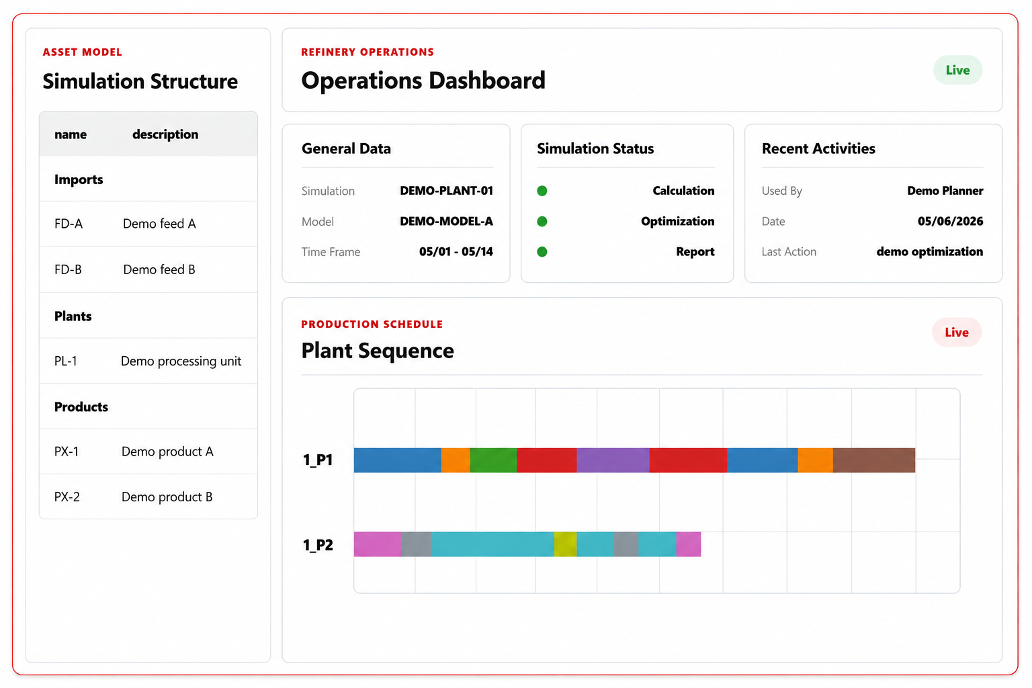Click the red Live badge on Plant Sequence
Screen dimensions: 1032x688
(957, 332)
